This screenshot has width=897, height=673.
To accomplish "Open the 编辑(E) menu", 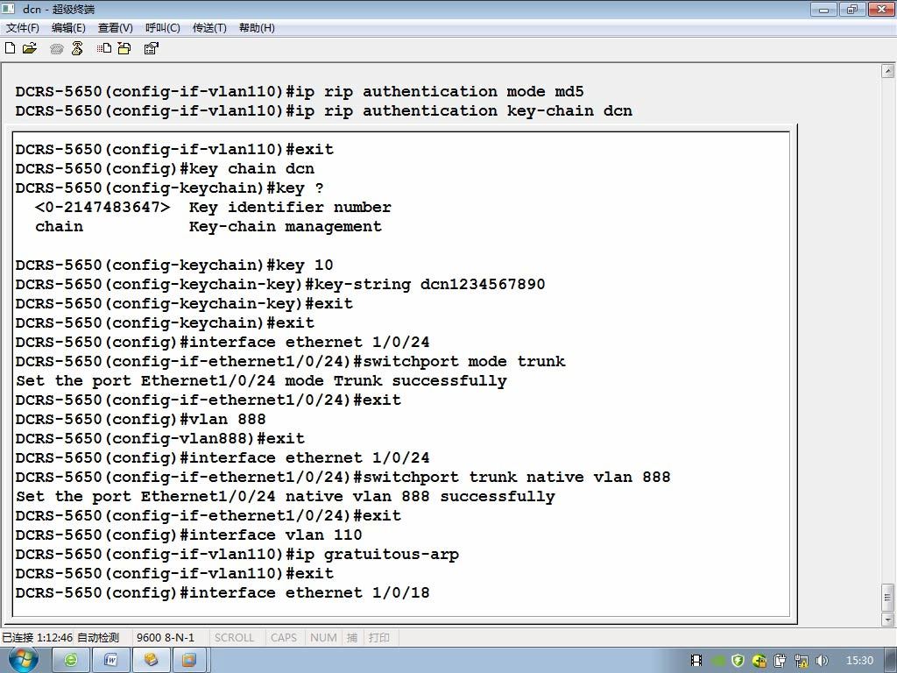I will pyautogui.click(x=68, y=27).
